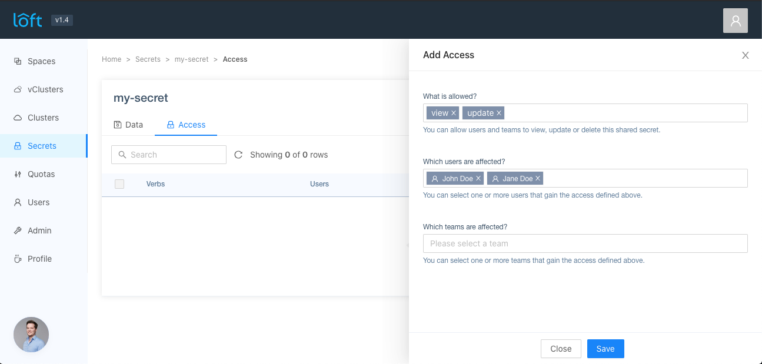Refresh the access table rows
The height and width of the screenshot is (364, 762).
pos(238,155)
